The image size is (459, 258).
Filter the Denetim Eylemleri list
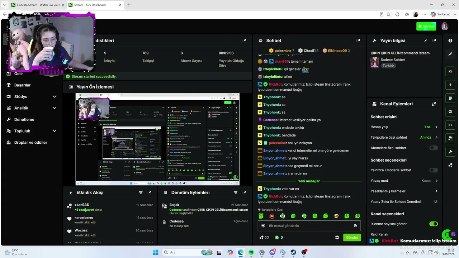point(236,192)
